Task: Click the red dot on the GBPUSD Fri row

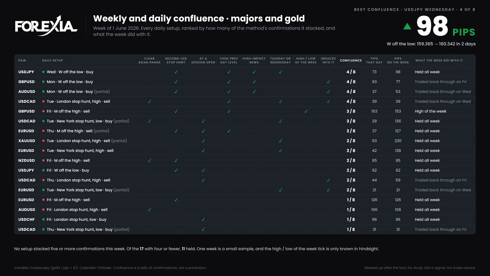Action: [43, 111]
